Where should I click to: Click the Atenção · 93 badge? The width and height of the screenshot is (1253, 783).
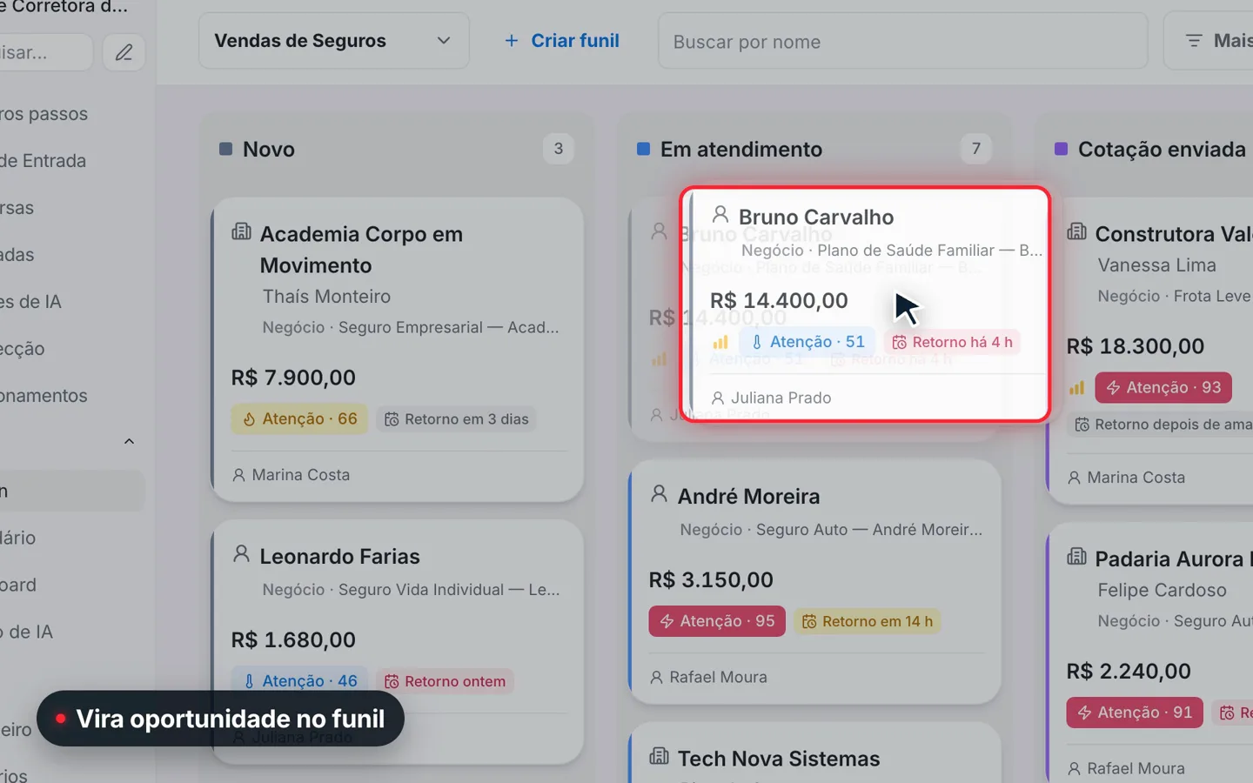(x=1163, y=387)
